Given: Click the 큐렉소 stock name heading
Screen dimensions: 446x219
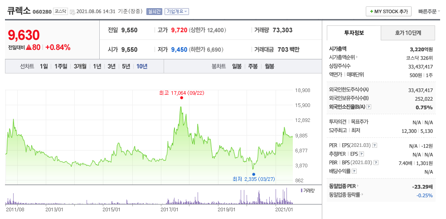Looking at the screenshot, I should 19,11.
